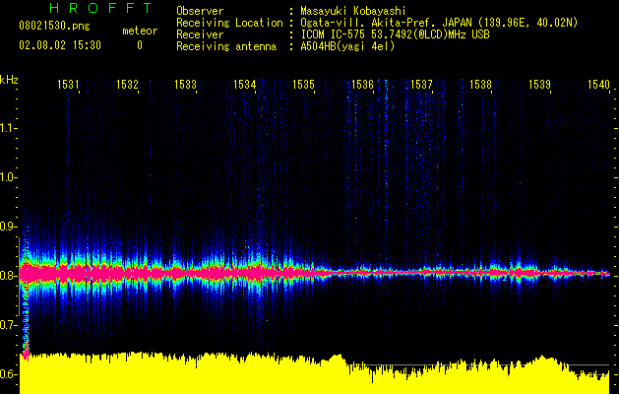This screenshot has height=394, width=619.
Task: Click the 1535 time marker
Action: pyautogui.click(x=303, y=84)
